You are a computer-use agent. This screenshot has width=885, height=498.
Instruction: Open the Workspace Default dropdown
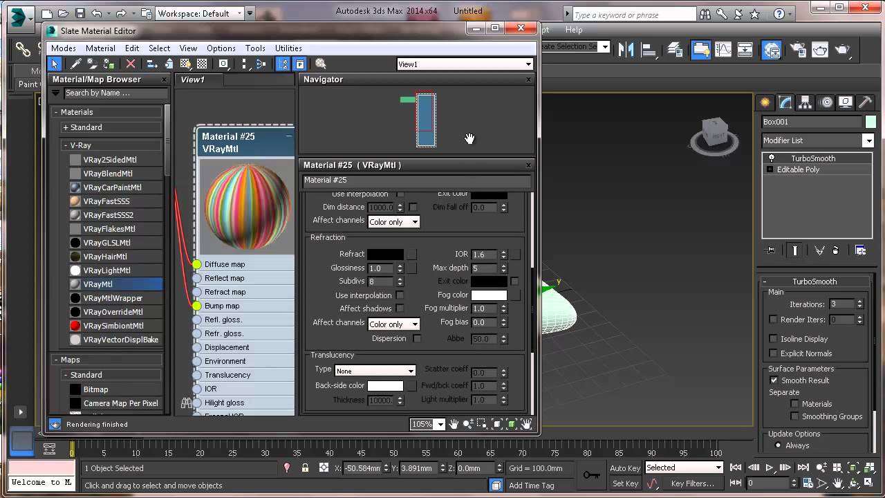pos(205,13)
